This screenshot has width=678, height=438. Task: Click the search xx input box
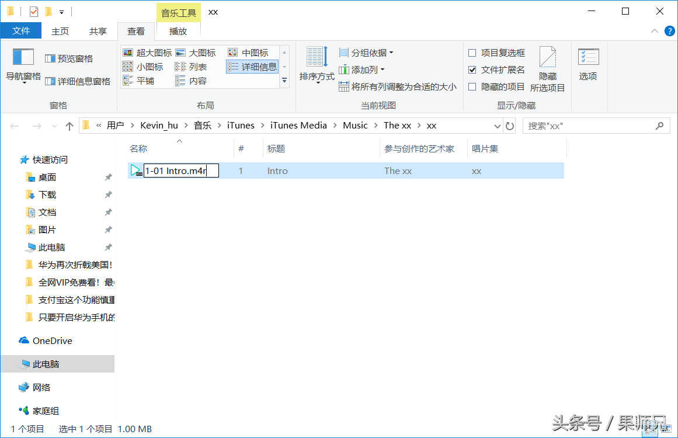point(597,126)
